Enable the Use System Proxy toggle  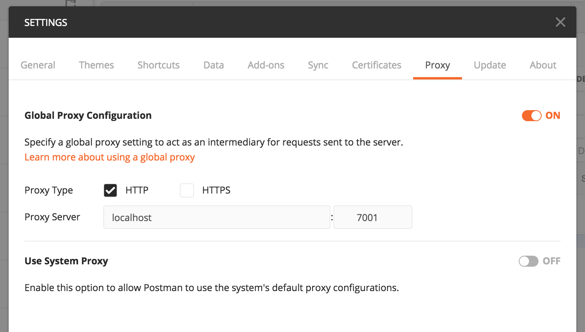coord(529,261)
